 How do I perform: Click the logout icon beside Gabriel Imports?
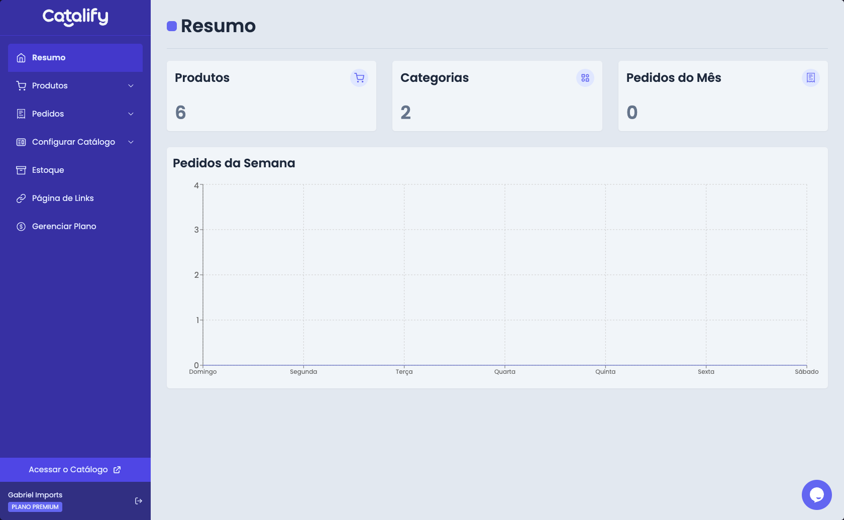pyautogui.click(x=139, y=501)
